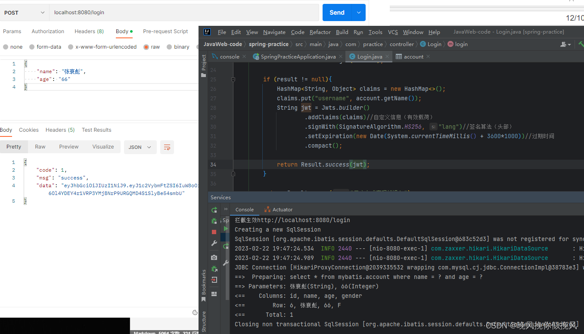
Task: Open the Navigate menu
Action: pyautogui.click(x=274, y=32)
